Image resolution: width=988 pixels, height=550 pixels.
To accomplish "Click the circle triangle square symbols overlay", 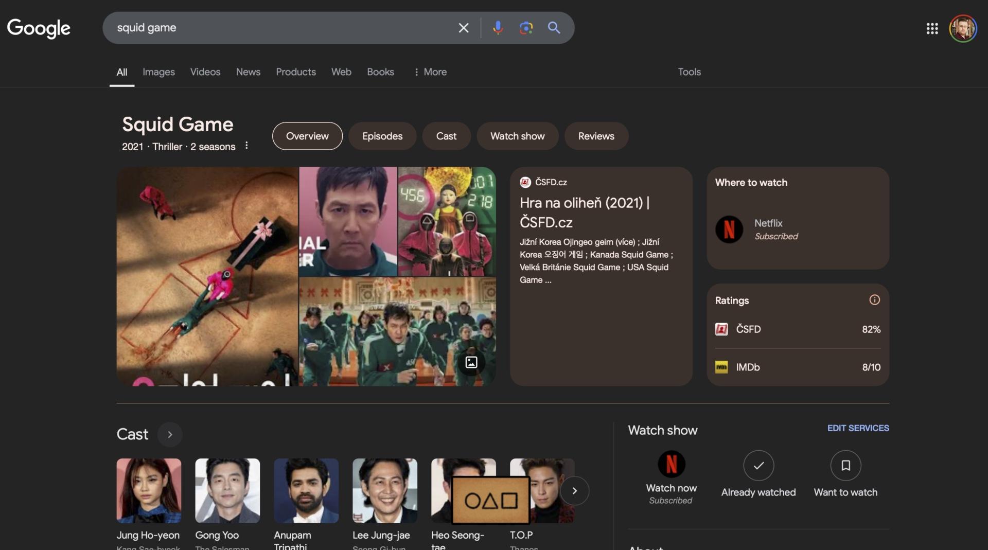I will (491, 500).
